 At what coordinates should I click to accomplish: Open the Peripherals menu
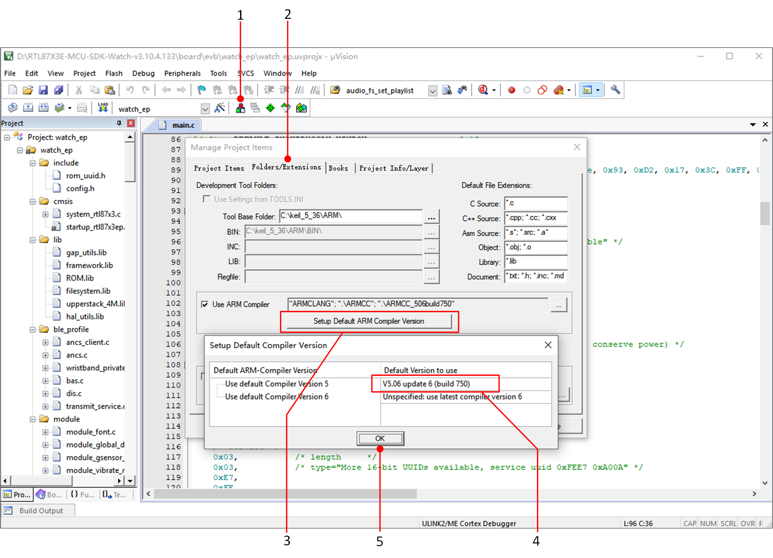coord(182,73)
